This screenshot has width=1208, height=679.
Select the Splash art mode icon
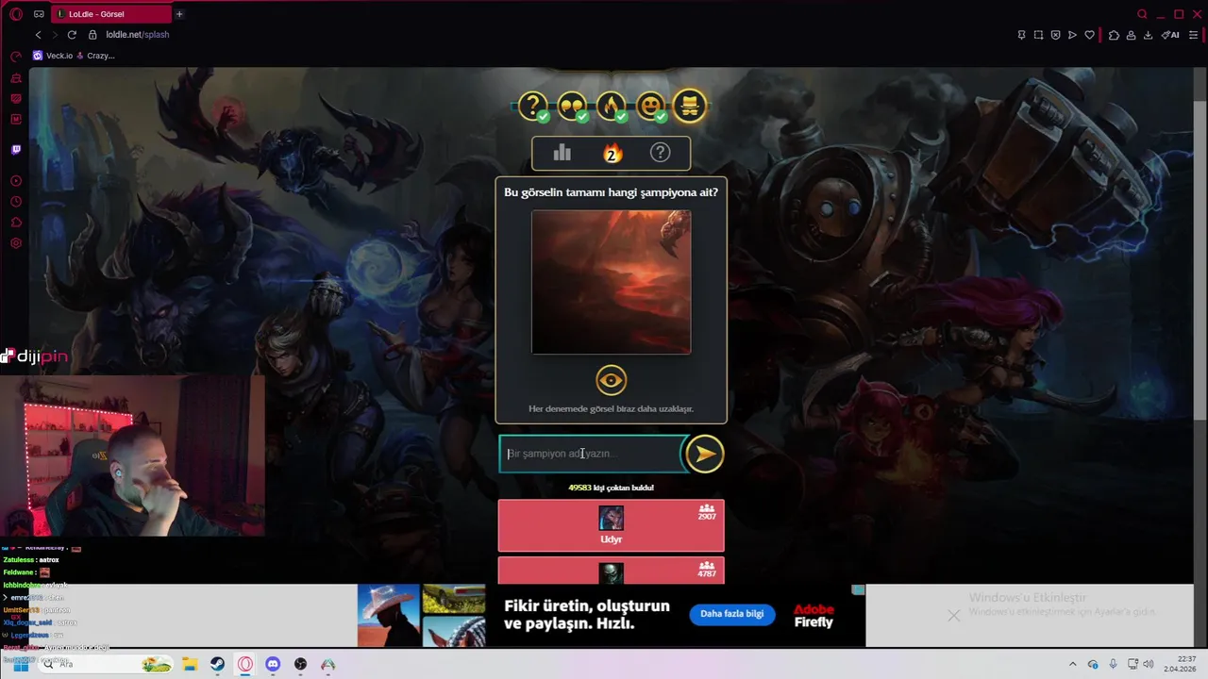[x=690, y=107]
